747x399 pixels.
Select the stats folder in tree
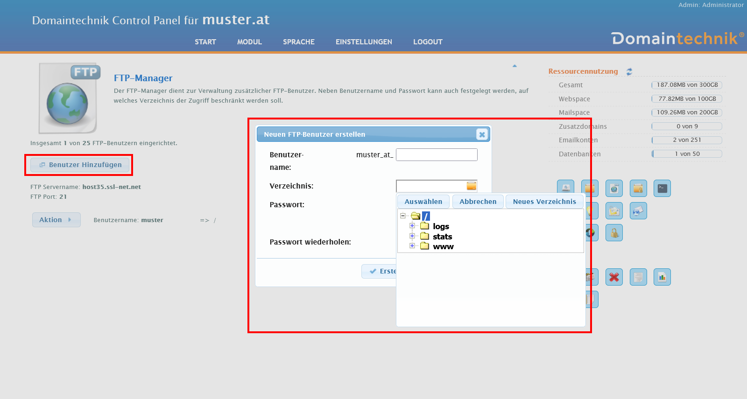click(x=442, y=237)
